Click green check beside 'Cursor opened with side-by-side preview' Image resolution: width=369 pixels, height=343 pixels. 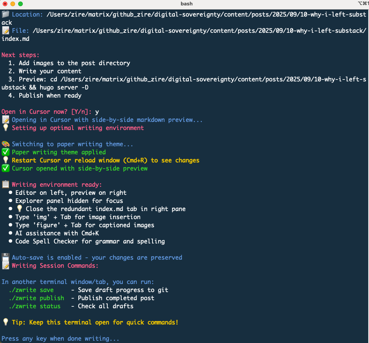click(5, 169)
